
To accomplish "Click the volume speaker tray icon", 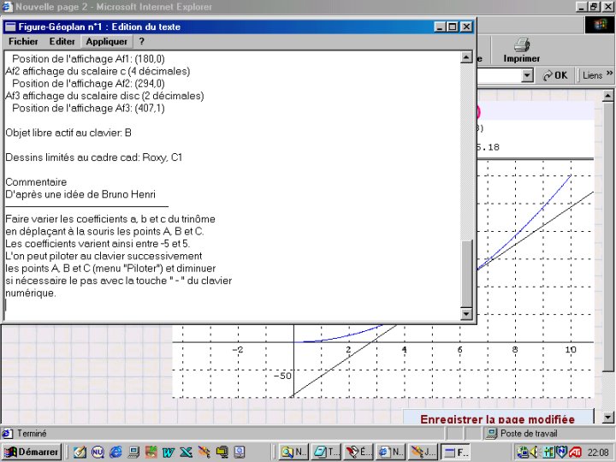I will 534,453.
